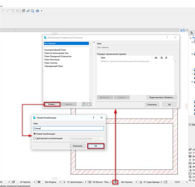Click the structure display icon before 'Вся Модель'
195x187 pixels.
(39, 182)
